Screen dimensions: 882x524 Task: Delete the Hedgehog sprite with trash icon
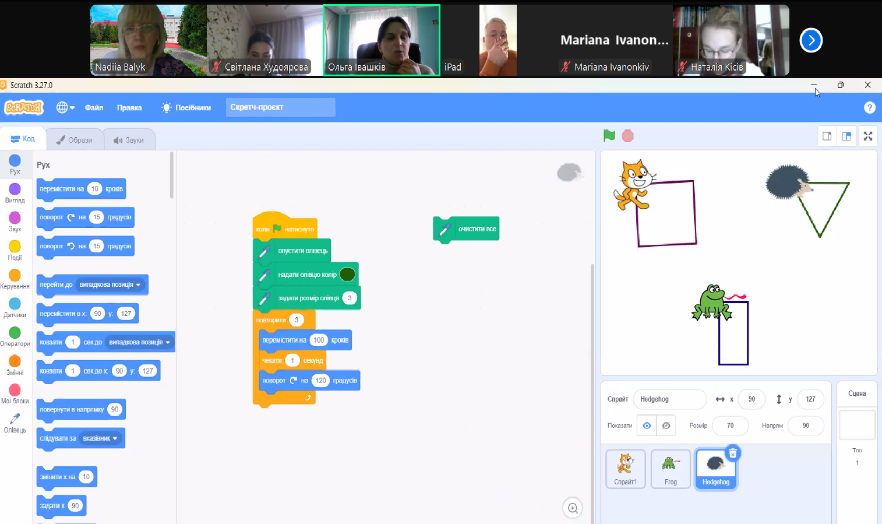pyautogui.click(x=733, y=453)
